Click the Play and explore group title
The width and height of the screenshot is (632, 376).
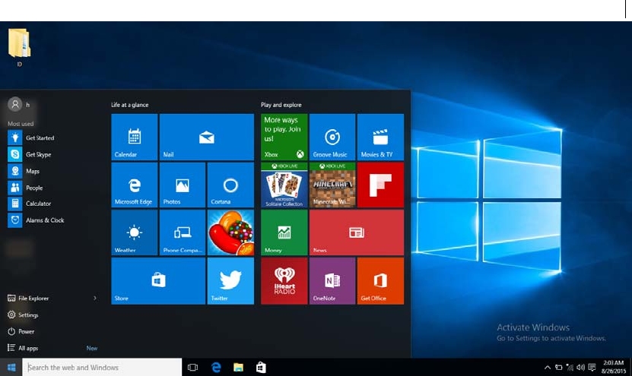[x=281, y=105]
